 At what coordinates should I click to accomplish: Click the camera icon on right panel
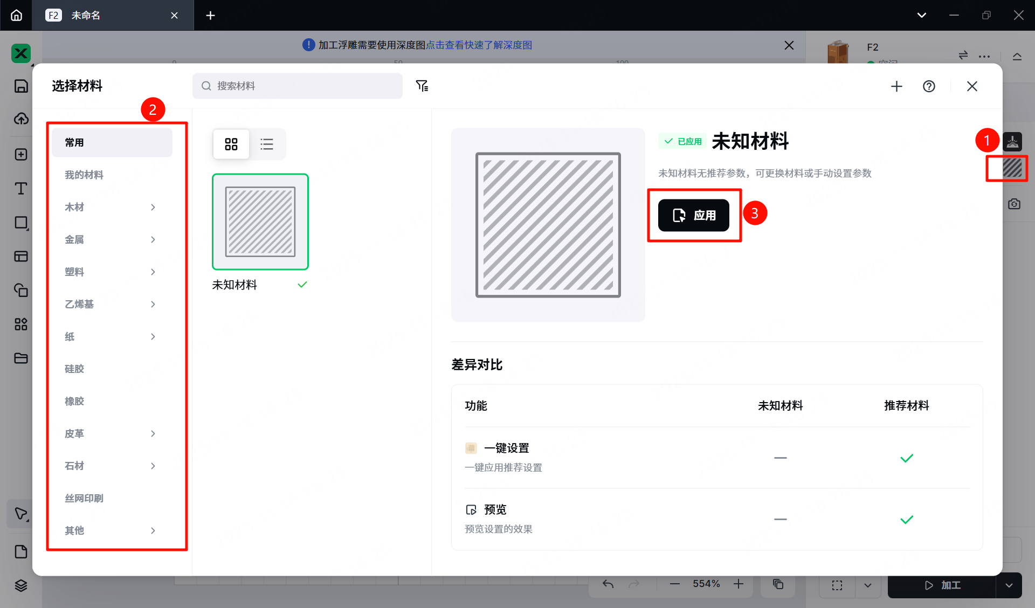point(1014,204)
